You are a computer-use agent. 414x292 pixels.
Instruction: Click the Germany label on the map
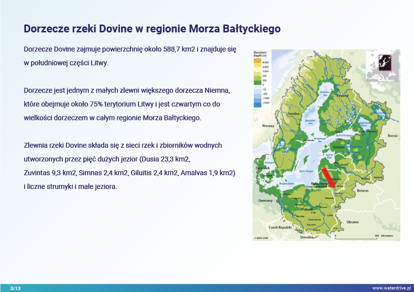coord(265,201)
